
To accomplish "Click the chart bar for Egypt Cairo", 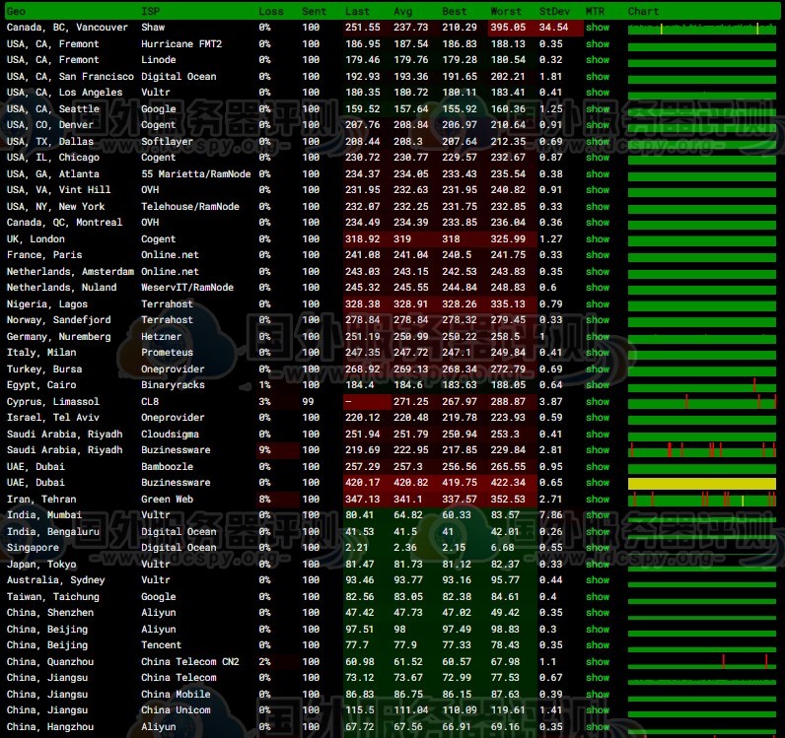I will (x=702, y=386).
